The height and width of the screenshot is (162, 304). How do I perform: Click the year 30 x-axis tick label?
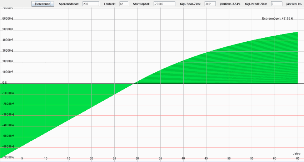[x=137, y=158]
